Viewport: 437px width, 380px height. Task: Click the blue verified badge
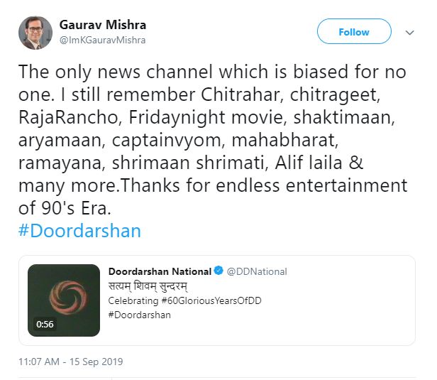click(219, 271)
